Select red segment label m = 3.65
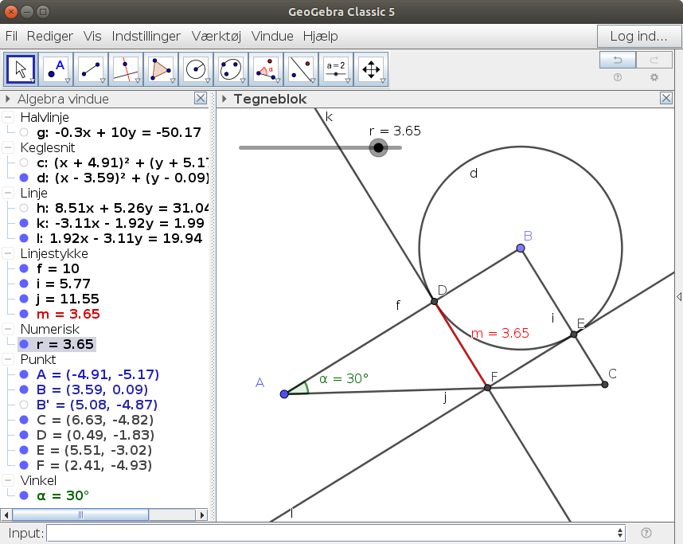The image size is (683, 544). pyautogui.click(x=500, y=334)
